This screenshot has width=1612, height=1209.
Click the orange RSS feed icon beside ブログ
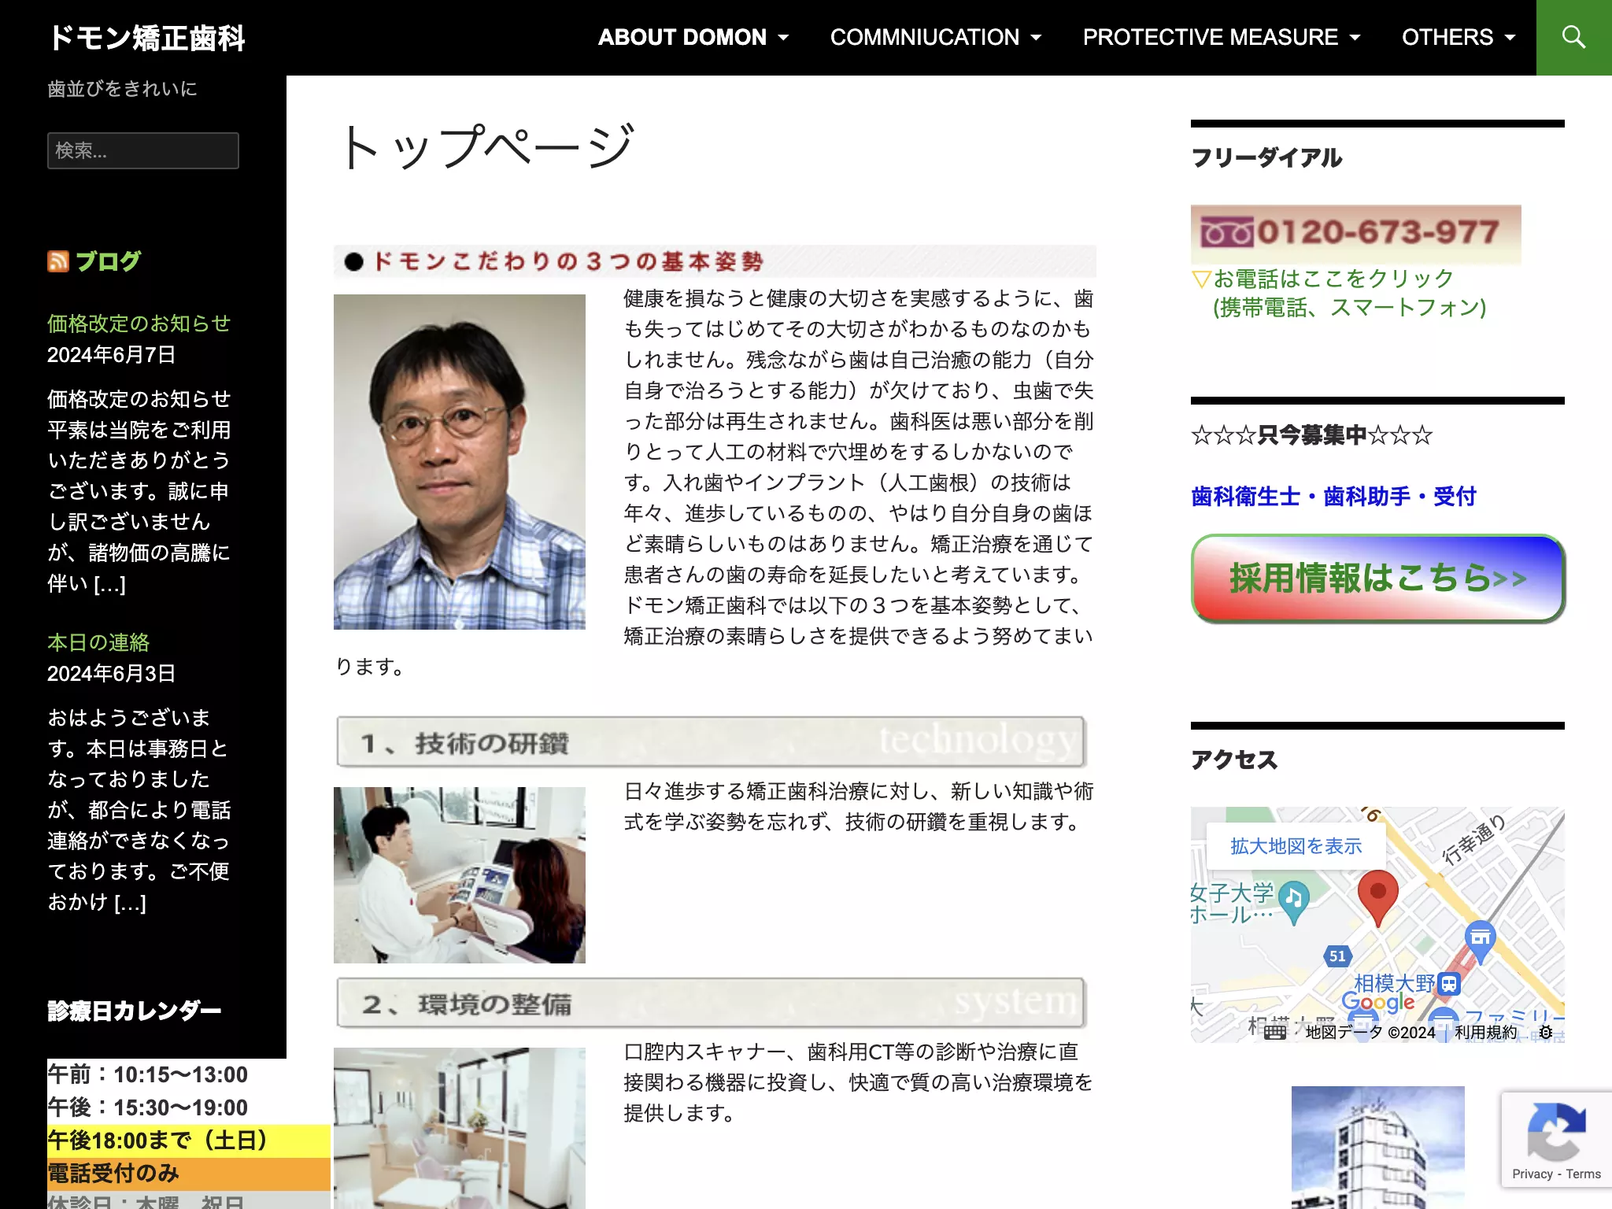coord(58,261)
